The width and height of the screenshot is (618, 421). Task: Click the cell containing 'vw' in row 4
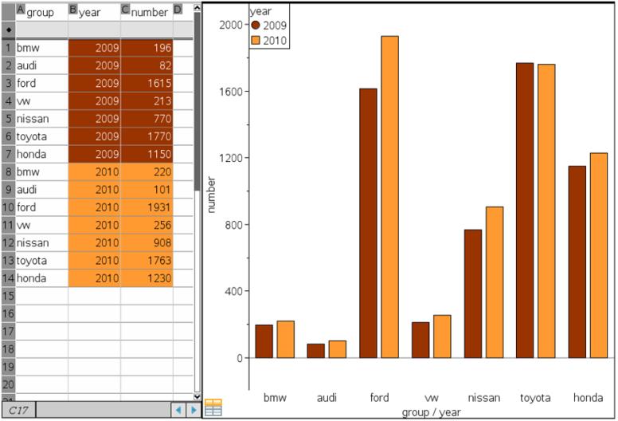coord(41,101)
